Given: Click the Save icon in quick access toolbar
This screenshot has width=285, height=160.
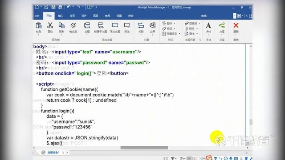Looking at the screenshot, I should coord(53,7).
